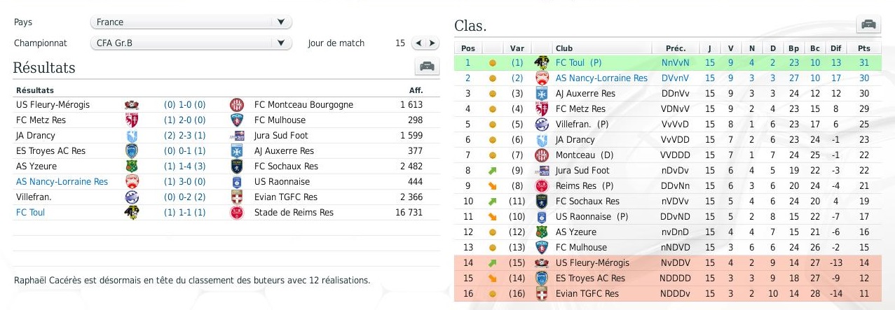This screenshot has height=310, width=895.
Task: Click the FC Sochaux Res crest in the results
Action: click(x=236, y=167)
